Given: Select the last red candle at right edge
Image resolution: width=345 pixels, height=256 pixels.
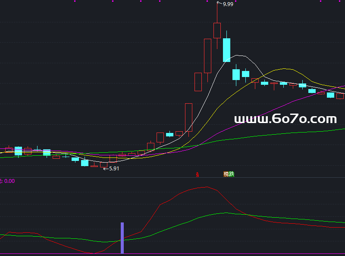Looking at the screenshot, I should 340,96.
